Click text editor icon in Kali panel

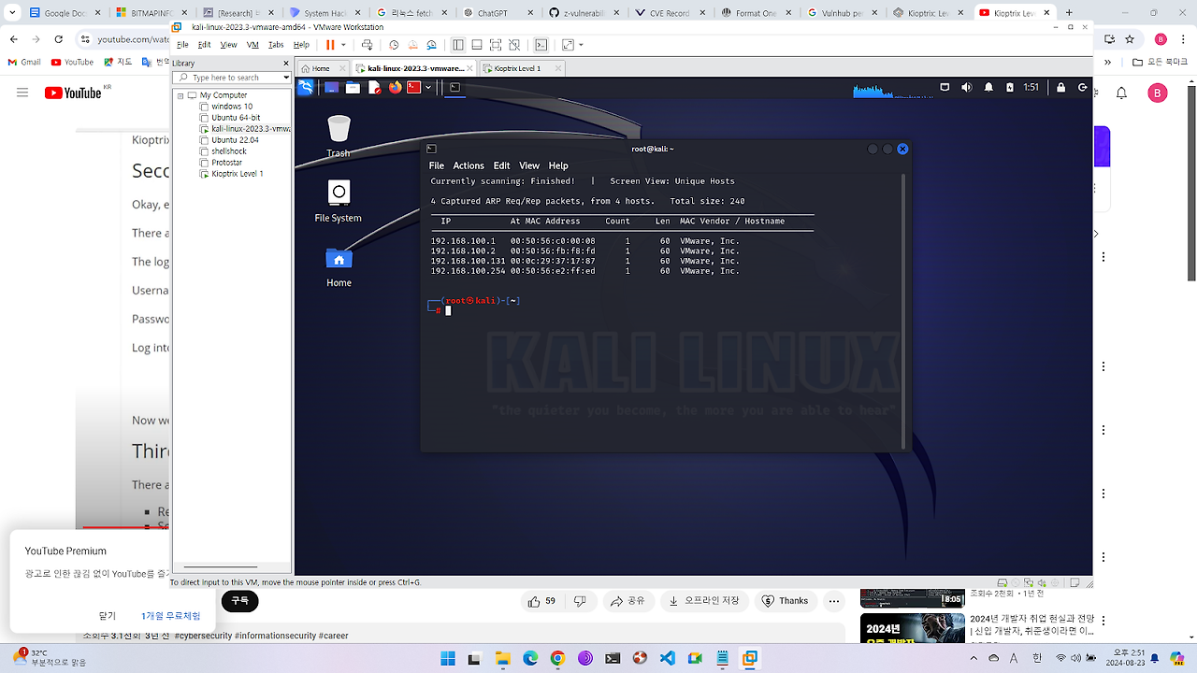375,87
